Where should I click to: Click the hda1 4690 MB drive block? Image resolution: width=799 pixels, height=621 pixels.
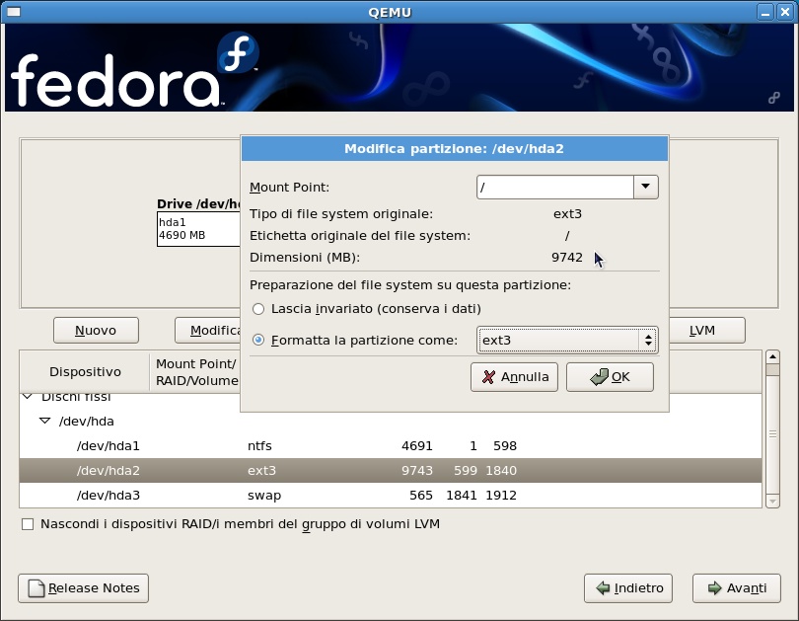pos(198,229)
